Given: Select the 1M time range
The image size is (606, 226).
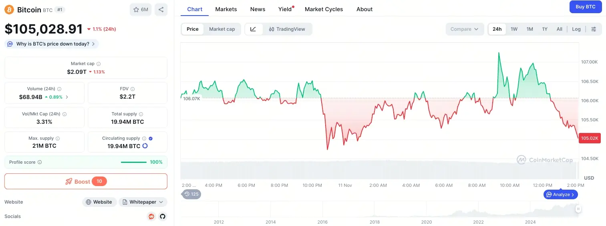Looking at the screenshot, I should (x=529, y=29).
